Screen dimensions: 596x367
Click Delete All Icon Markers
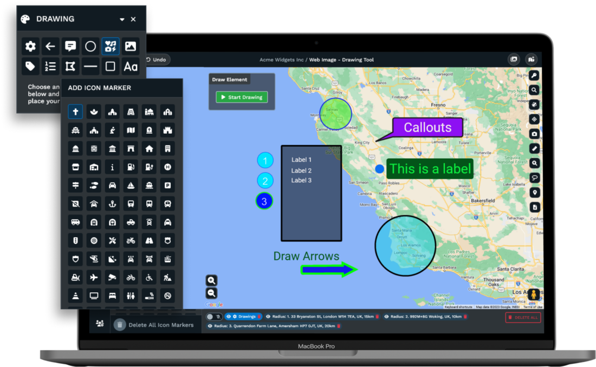pyautogui.click(x=154, y=325)
